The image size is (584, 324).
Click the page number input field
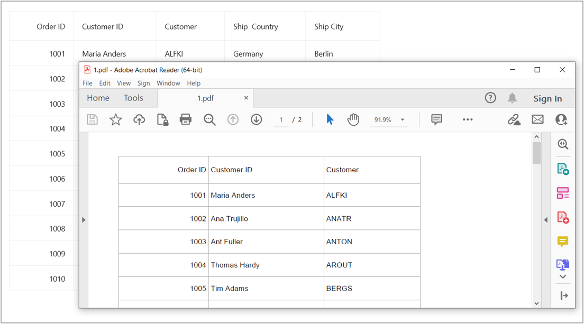(281, 119)
